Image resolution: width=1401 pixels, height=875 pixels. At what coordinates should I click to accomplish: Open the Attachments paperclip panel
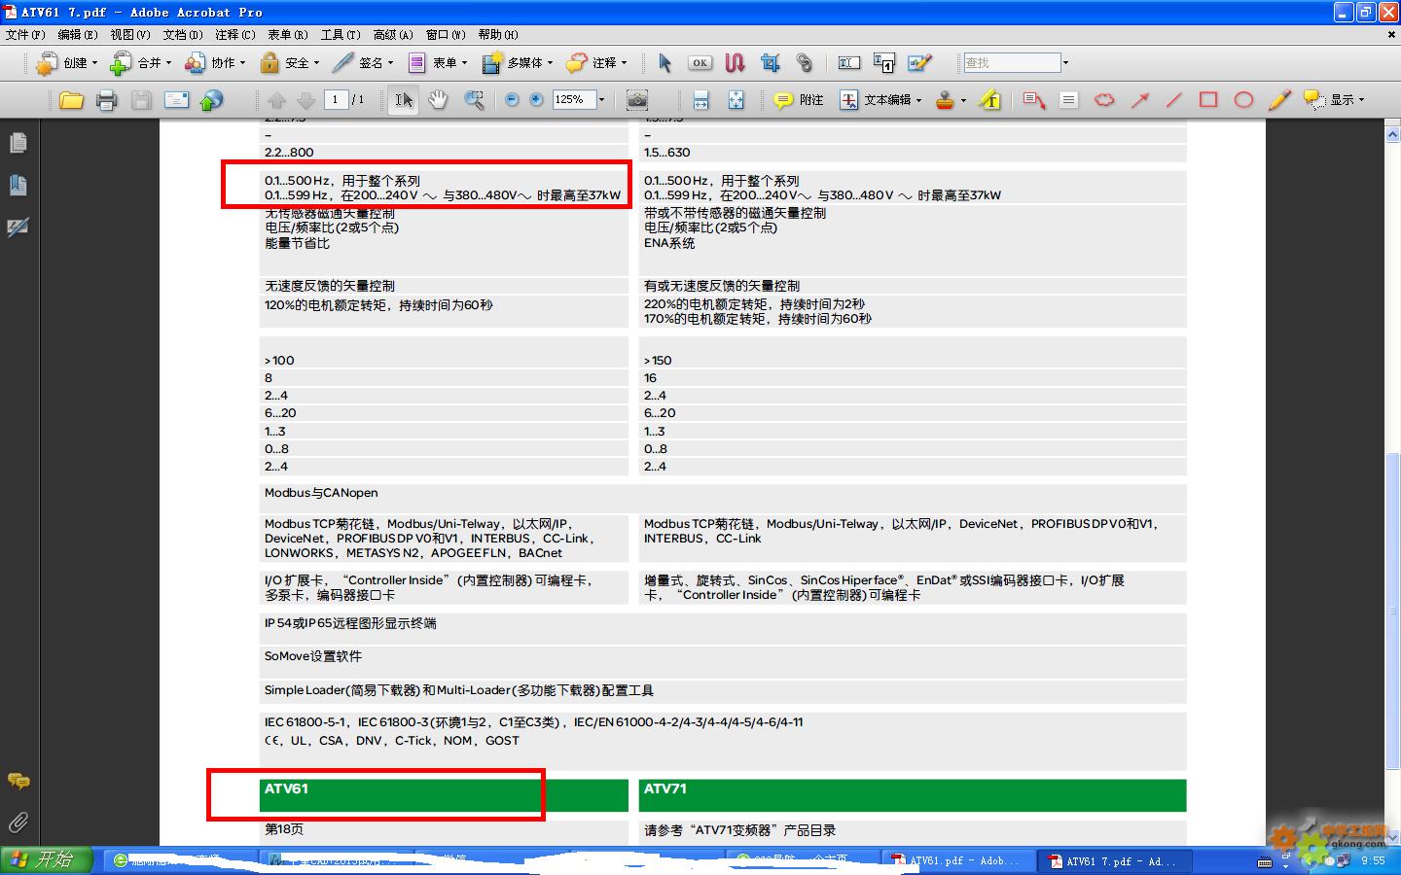point(18,823)
